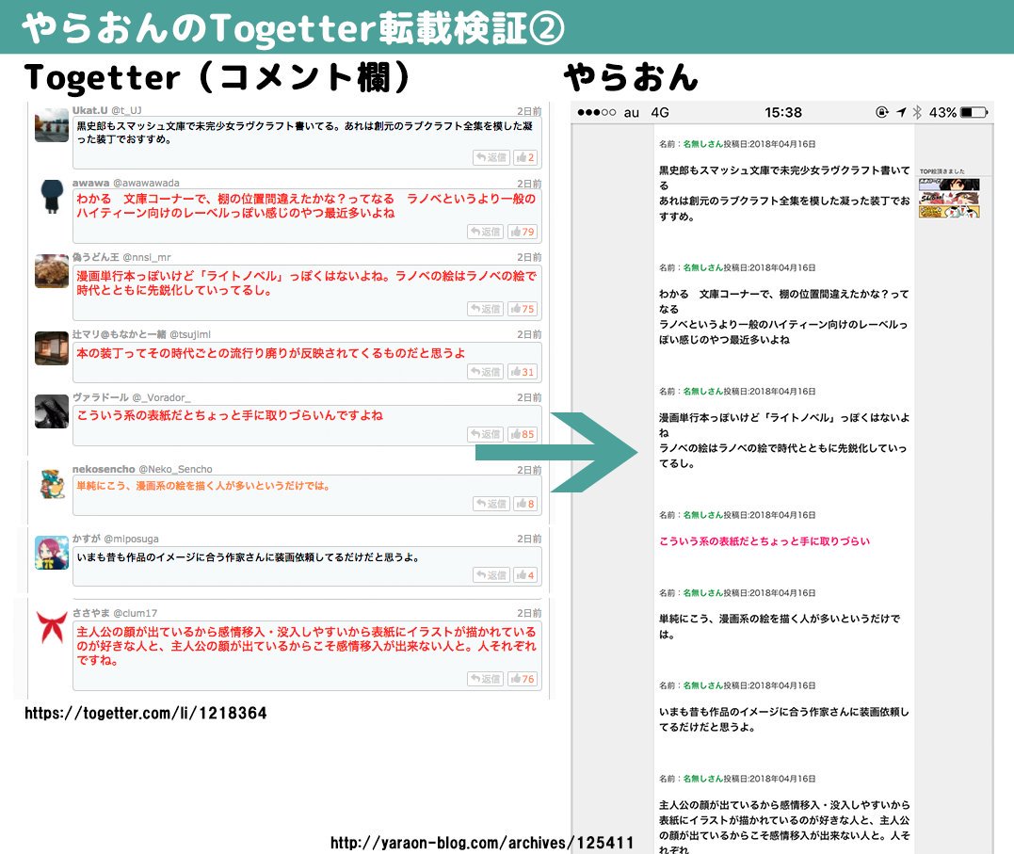Viewport: 1014px width, 854px height.
Task: Like awawa's comment showing 79
Action: click(x=522, y=232)
